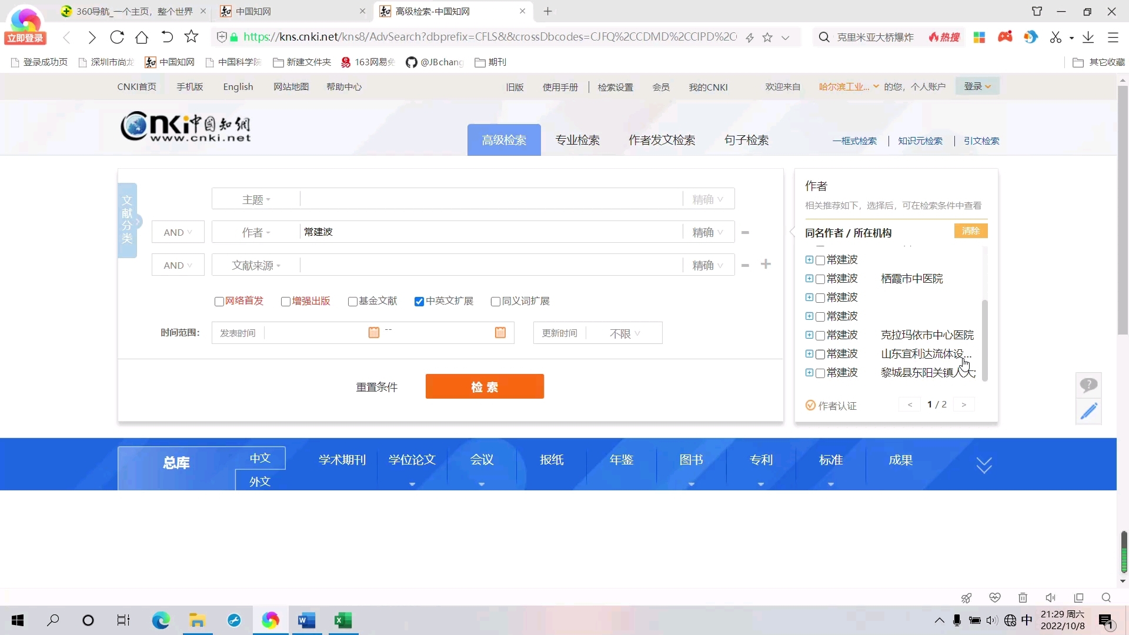Open Microsoft Edge from taskbar
This screenshot has width=1129, height=635.
[x=161, y=620]
